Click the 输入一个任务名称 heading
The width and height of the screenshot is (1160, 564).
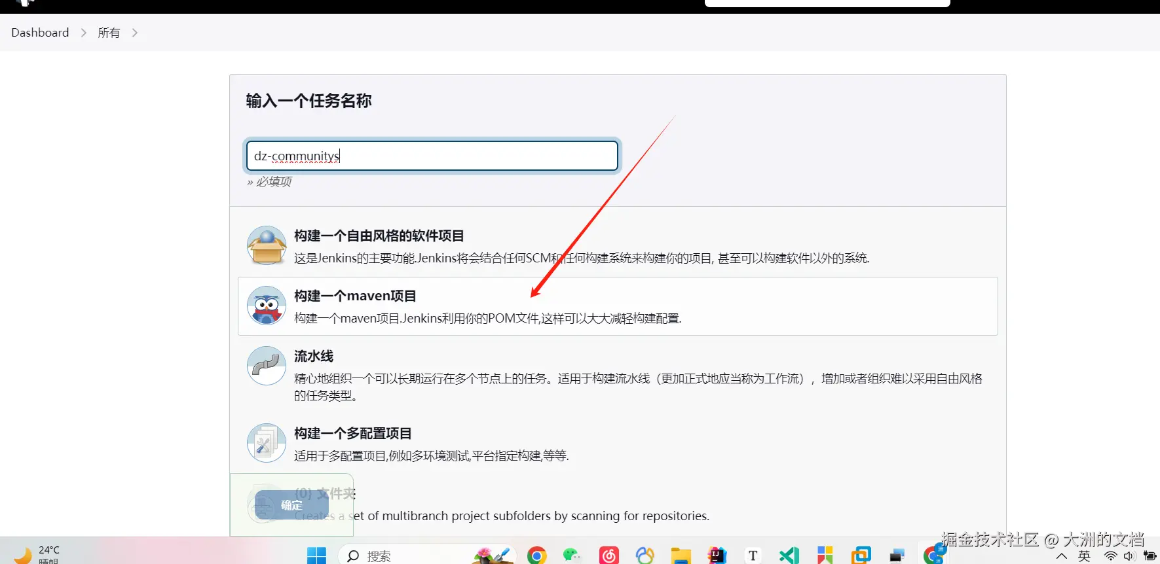[x=309, y=101]
